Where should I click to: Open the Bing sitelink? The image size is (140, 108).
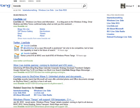tap(19, 36)
